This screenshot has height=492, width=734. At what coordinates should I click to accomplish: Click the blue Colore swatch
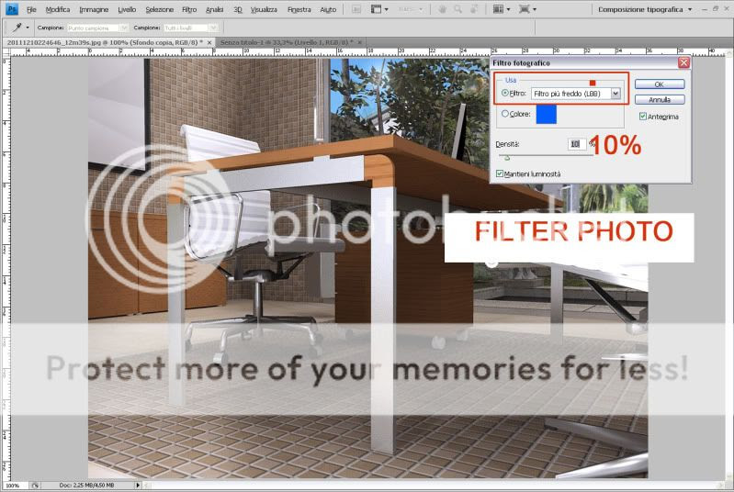tap(546, 114)
